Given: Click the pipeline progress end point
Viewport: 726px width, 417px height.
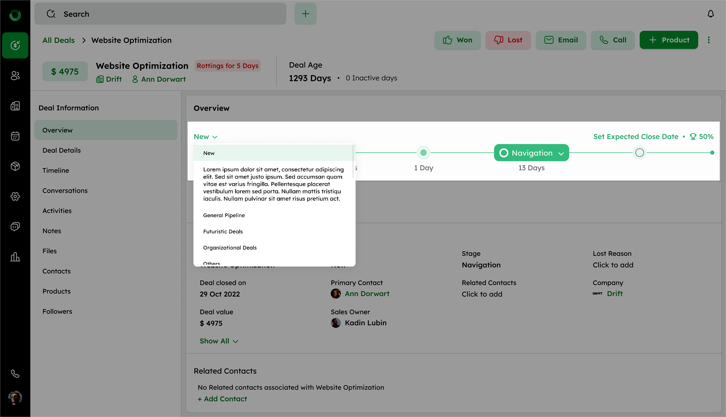Looking at the screenshot, I should [x=712, y=153].
